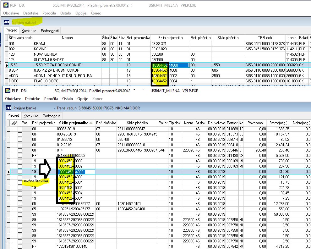This screenshot has width=311, height=249.
Task: Sort by the Breme(orig.) column header
Action: (x=278, y=123)
